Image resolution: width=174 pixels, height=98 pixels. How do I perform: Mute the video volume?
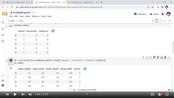coord(30,94)
